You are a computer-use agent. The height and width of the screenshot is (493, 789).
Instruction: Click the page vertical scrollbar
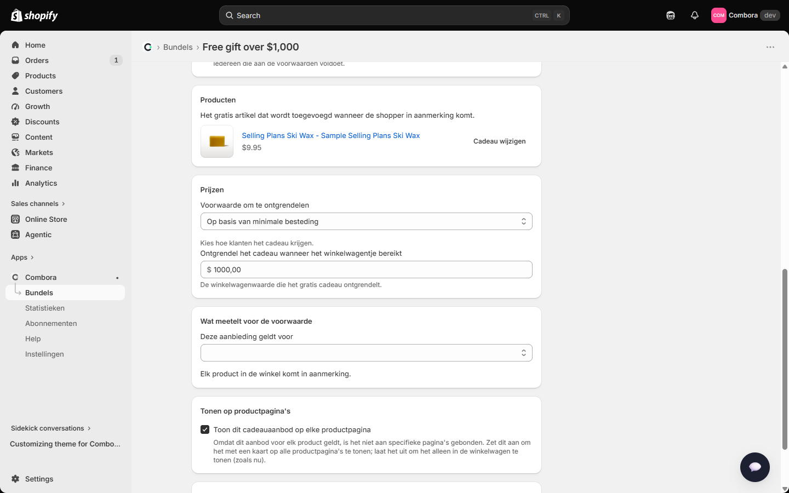pyautogui.click(x=785, y=359)
